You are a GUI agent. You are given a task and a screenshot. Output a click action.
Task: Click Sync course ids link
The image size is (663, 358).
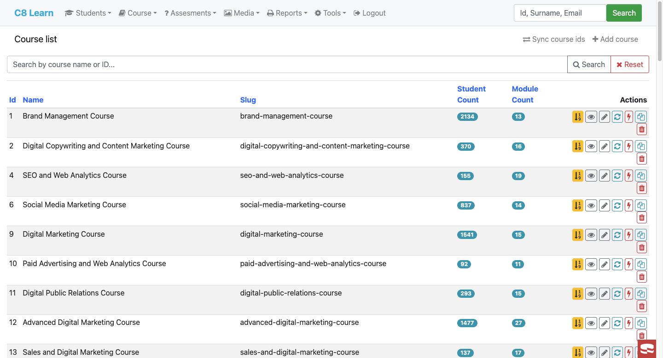click(554, 39)
